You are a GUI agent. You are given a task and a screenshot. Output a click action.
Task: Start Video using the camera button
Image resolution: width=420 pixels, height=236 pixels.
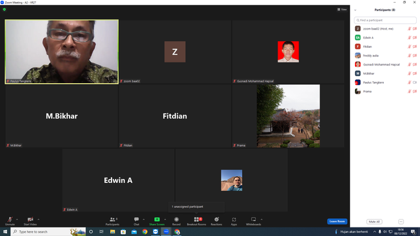coord(30,221)
